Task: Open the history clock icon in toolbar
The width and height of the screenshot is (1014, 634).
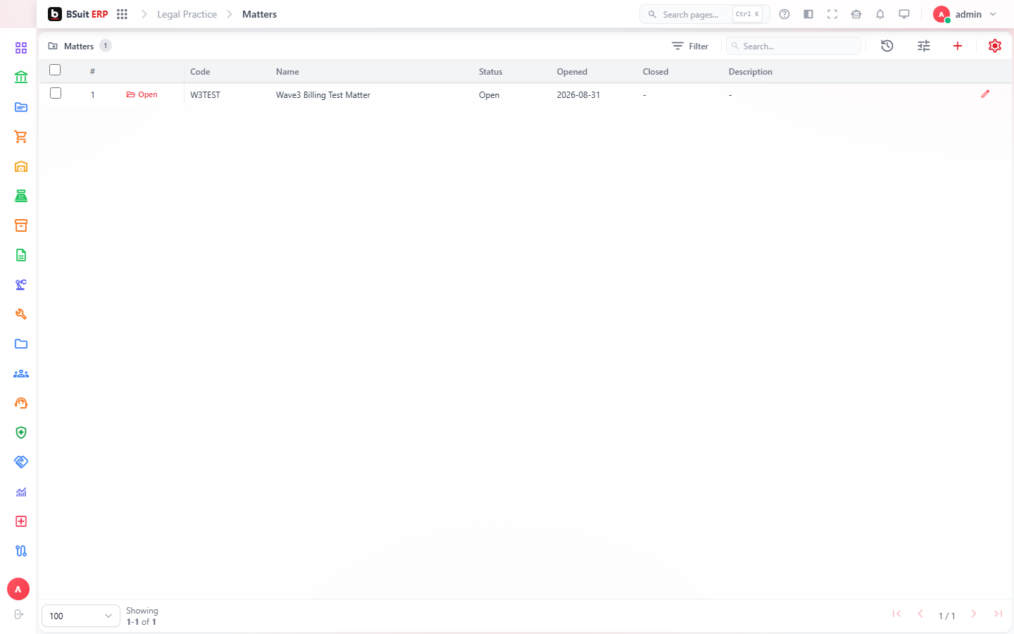Action: pyautogui.click(x=887, y=46)
